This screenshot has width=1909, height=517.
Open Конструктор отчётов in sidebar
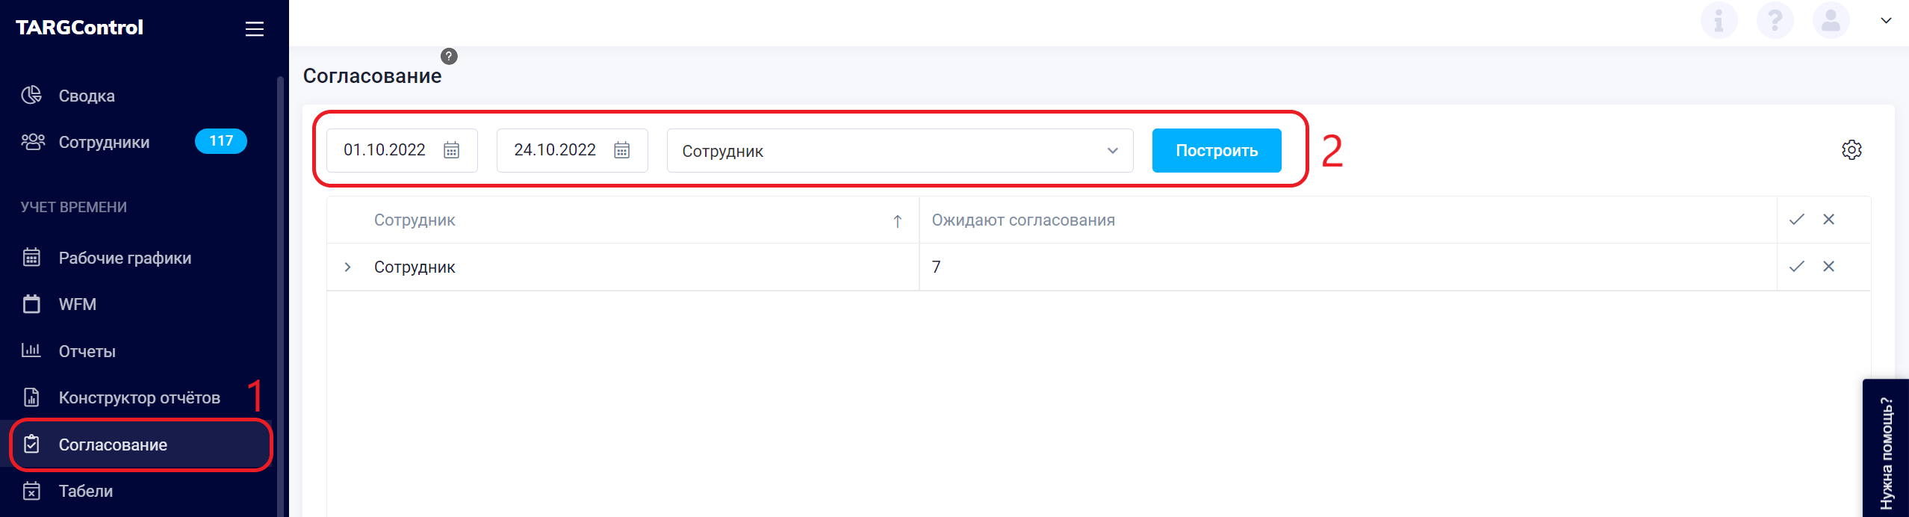click(138, 397)
